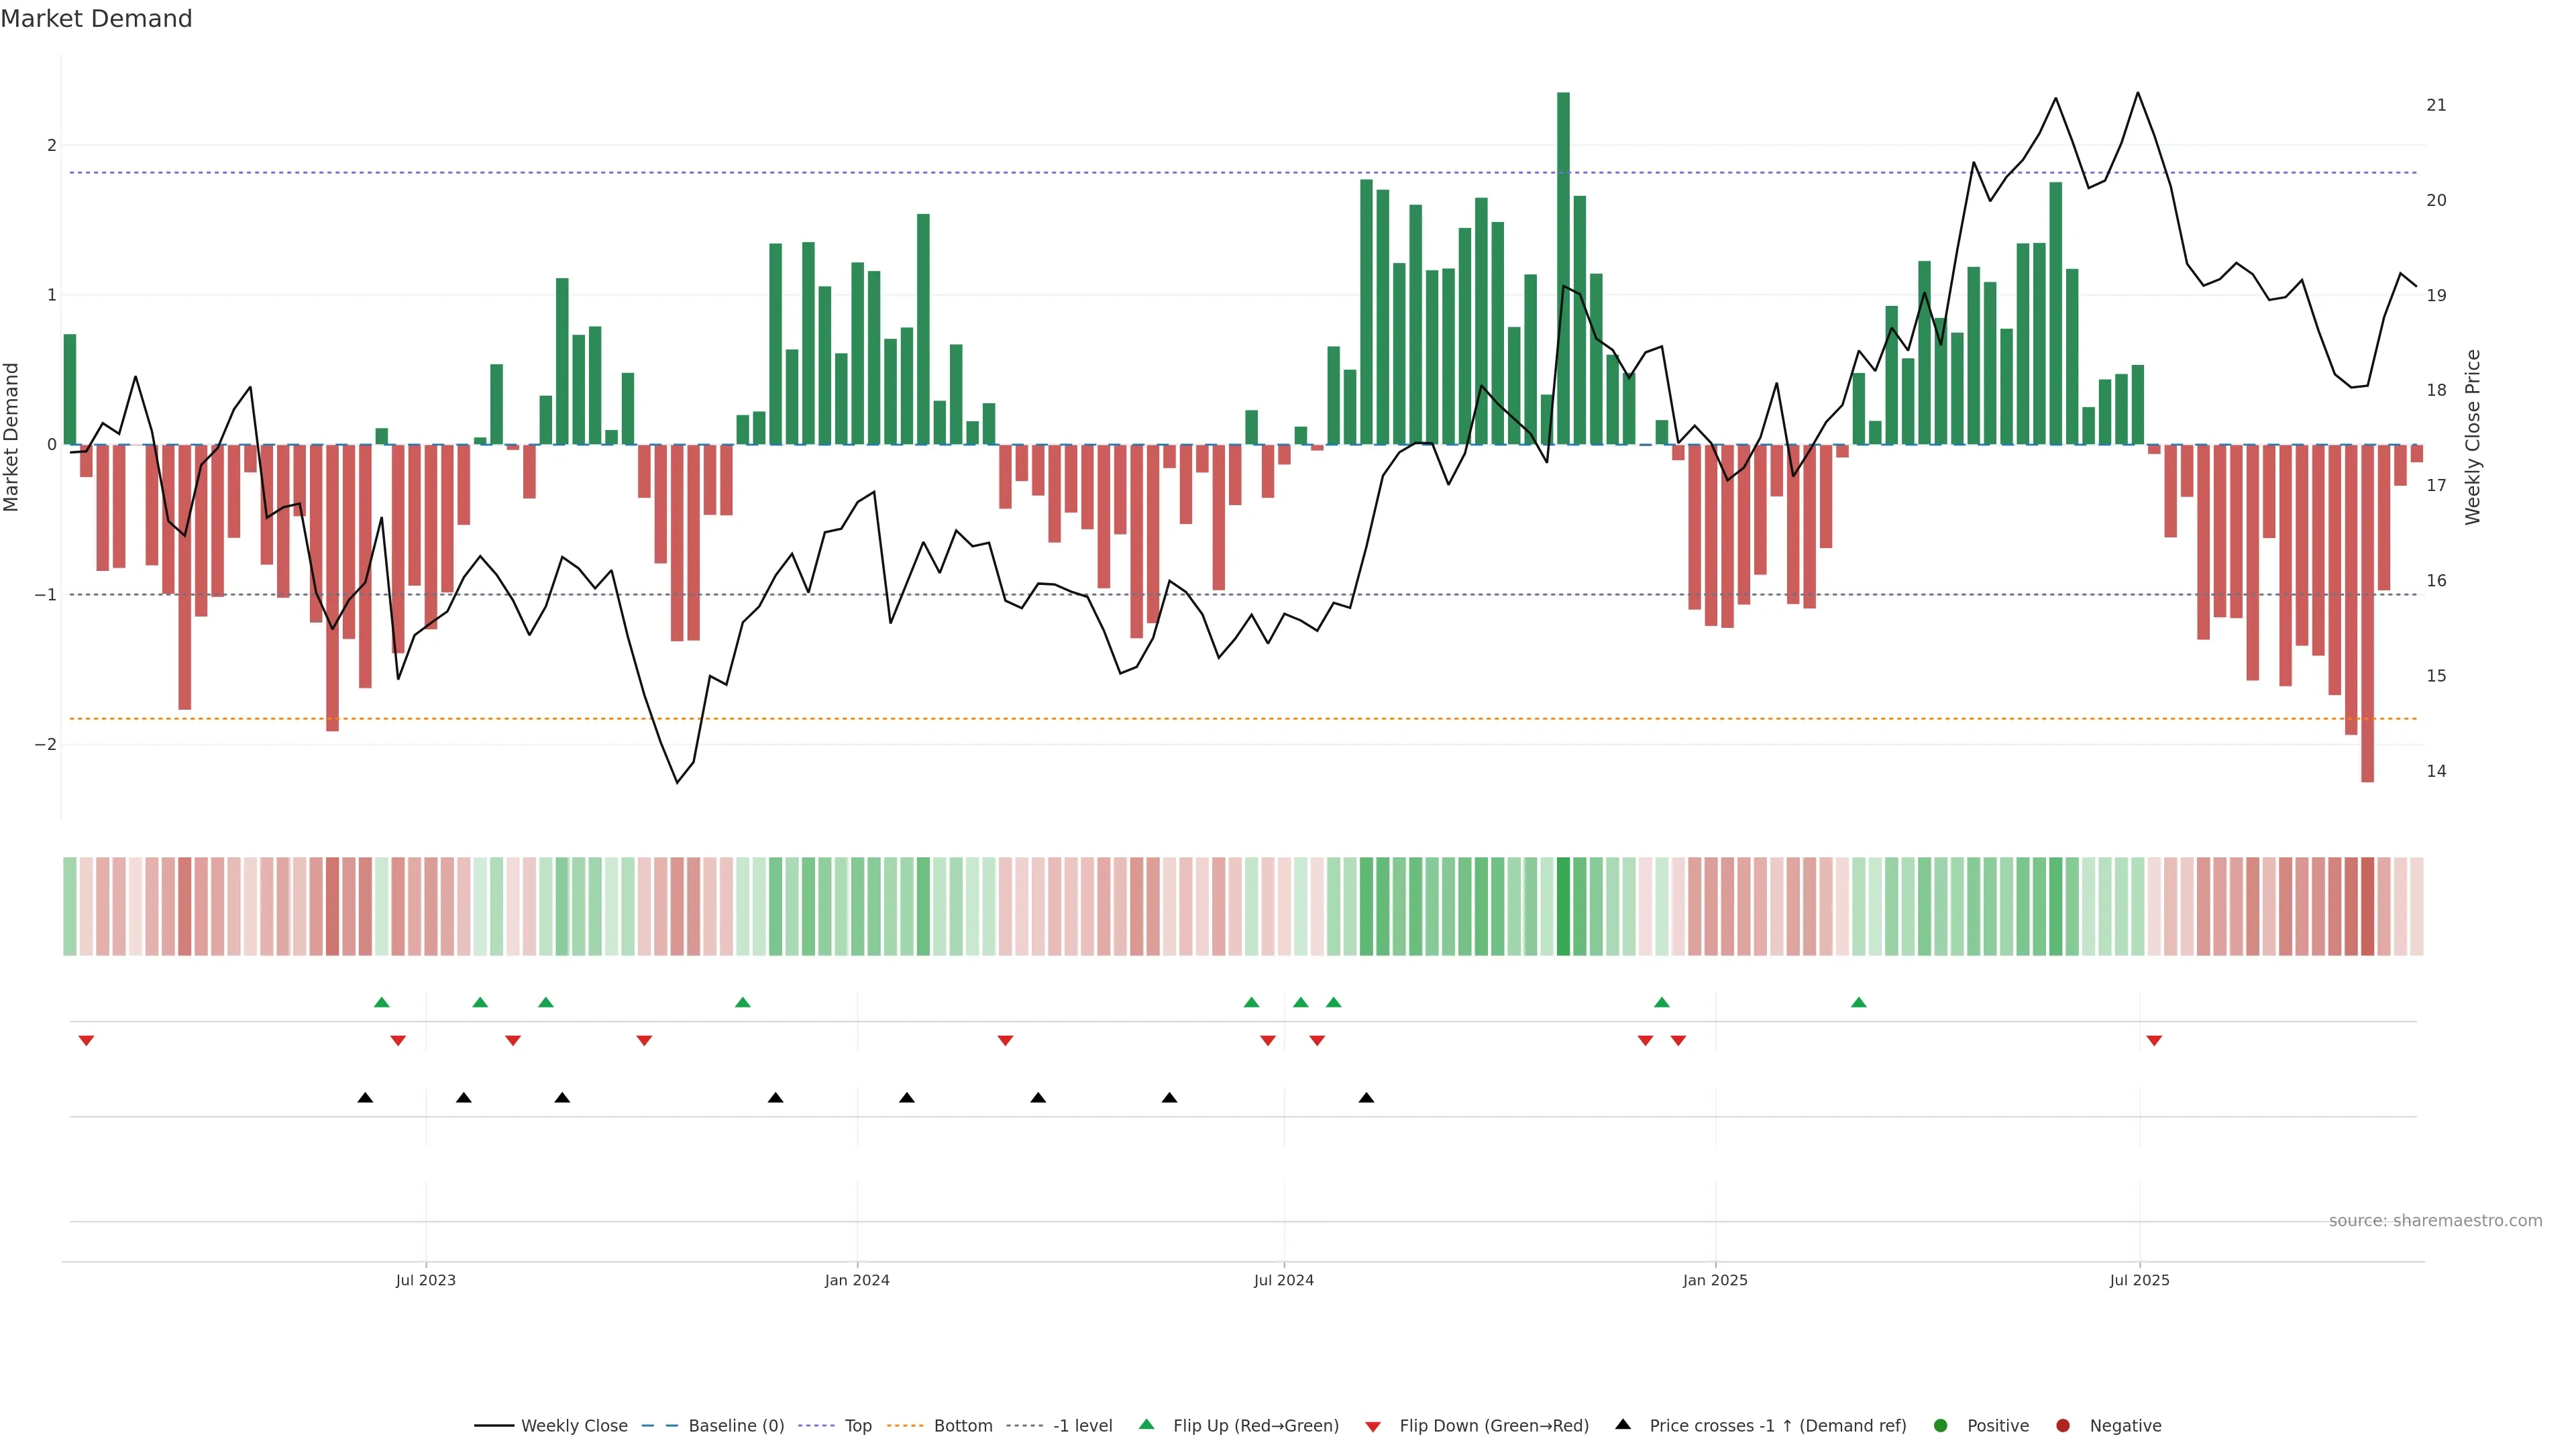Click the Jan 2024 axis label
The image size is (2576, 1449).
(x=857, y=1280)
